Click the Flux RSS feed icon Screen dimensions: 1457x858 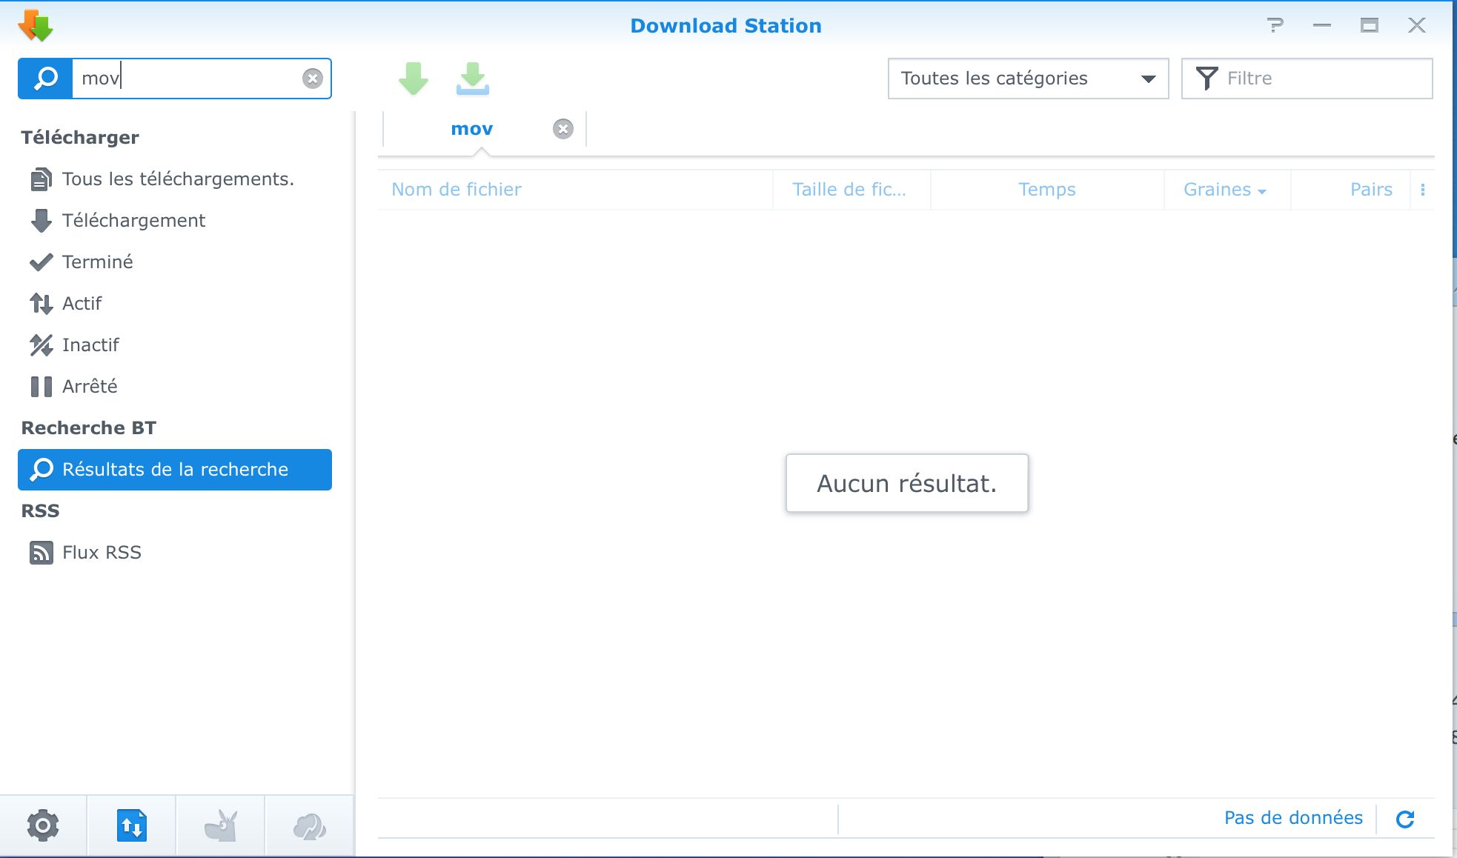pos(42,553)
